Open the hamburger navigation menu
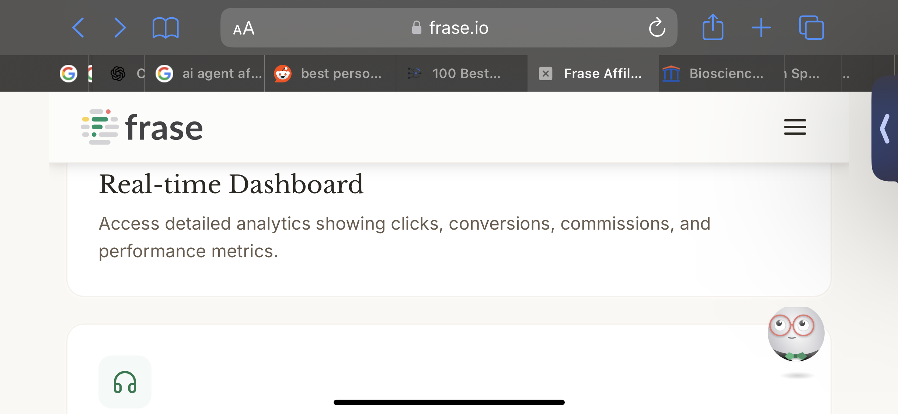898x414 pixels. point(795,127)
